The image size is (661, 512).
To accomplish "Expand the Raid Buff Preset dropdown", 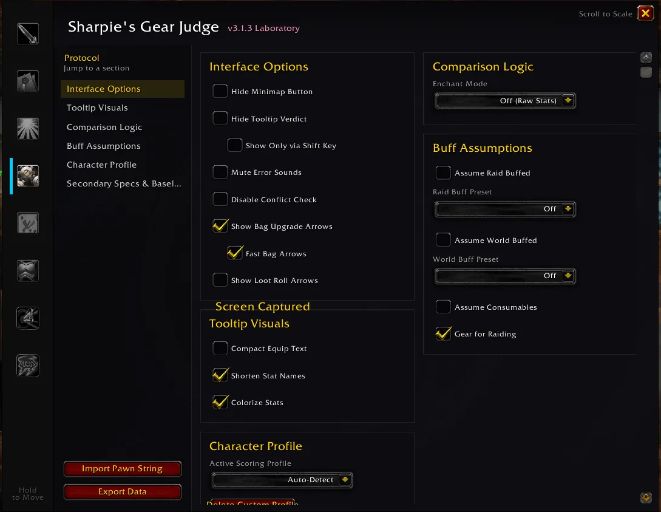I will coord(505,209).
